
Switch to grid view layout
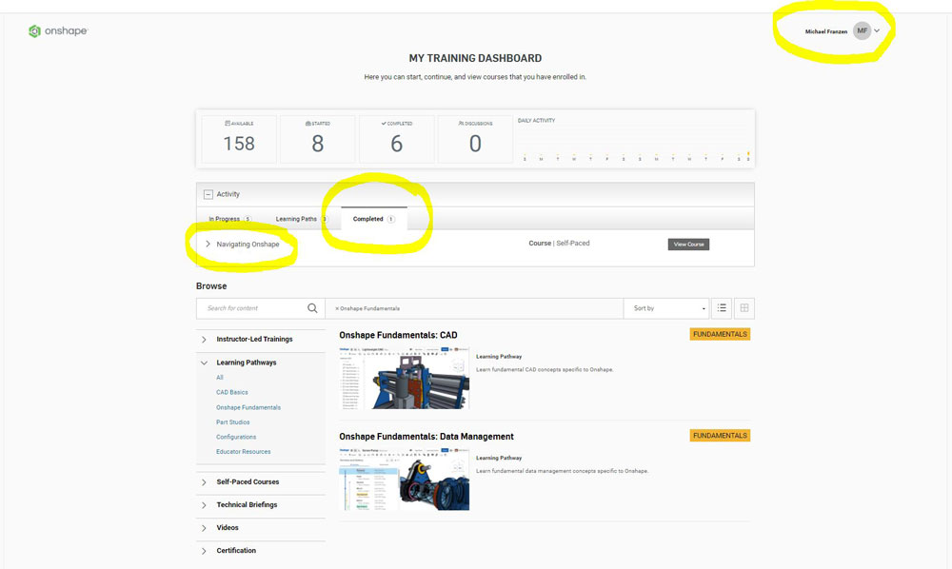744,308
